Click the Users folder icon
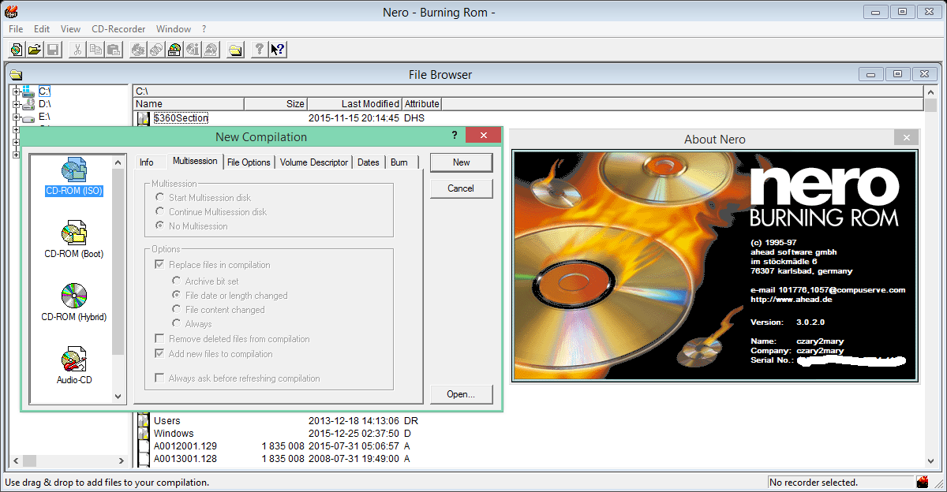The height and width of the screenshot is (492, 947). (144, 421)
